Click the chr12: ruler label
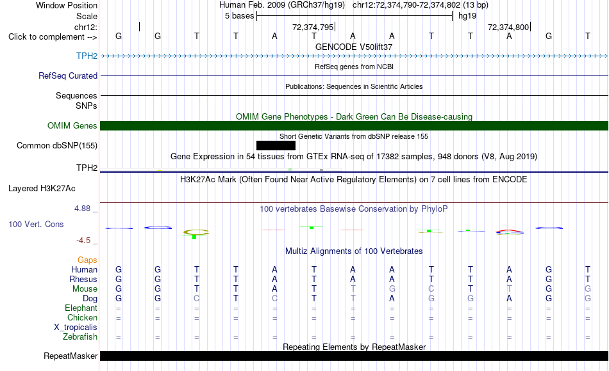This screenshot has height=371, width=609. pyautogui.click(x=86, y=27)
